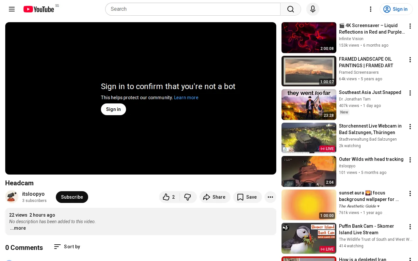Expand description with ...more
This screenshot has width=418, height=261.
point(18,228)
